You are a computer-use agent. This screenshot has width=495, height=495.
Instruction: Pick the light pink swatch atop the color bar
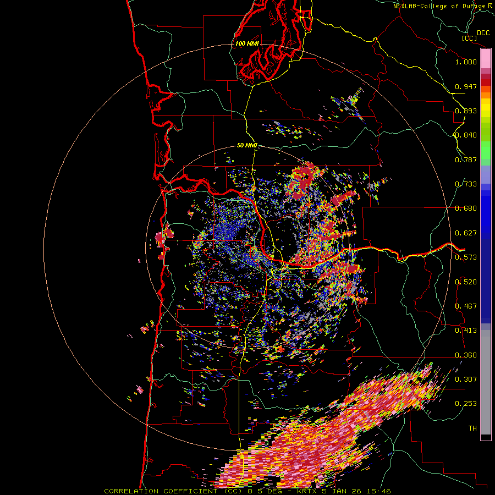pos(486,59)
